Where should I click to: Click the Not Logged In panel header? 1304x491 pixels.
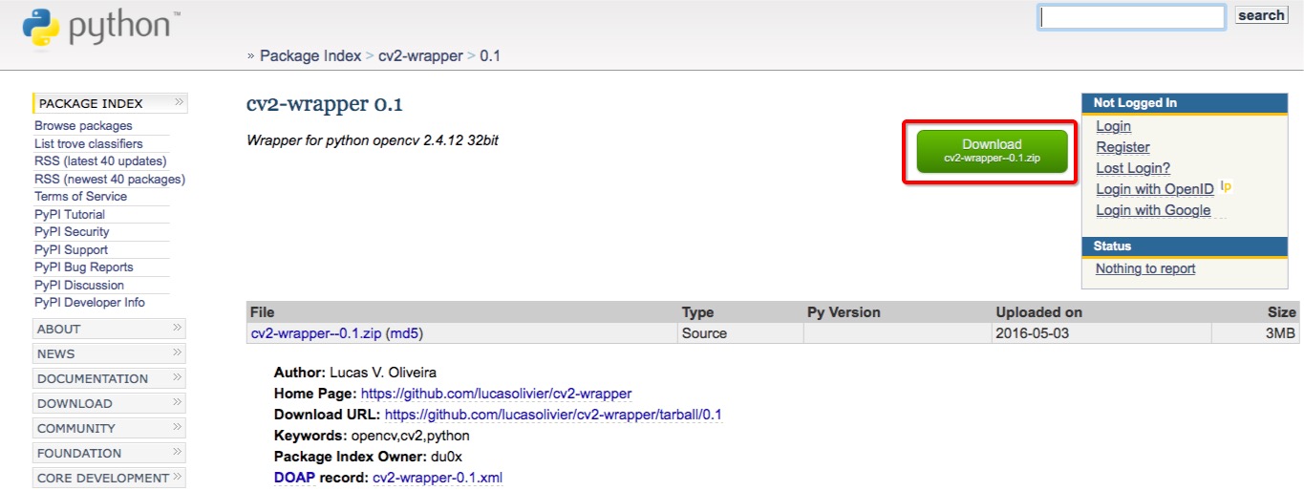[1185, 103]
